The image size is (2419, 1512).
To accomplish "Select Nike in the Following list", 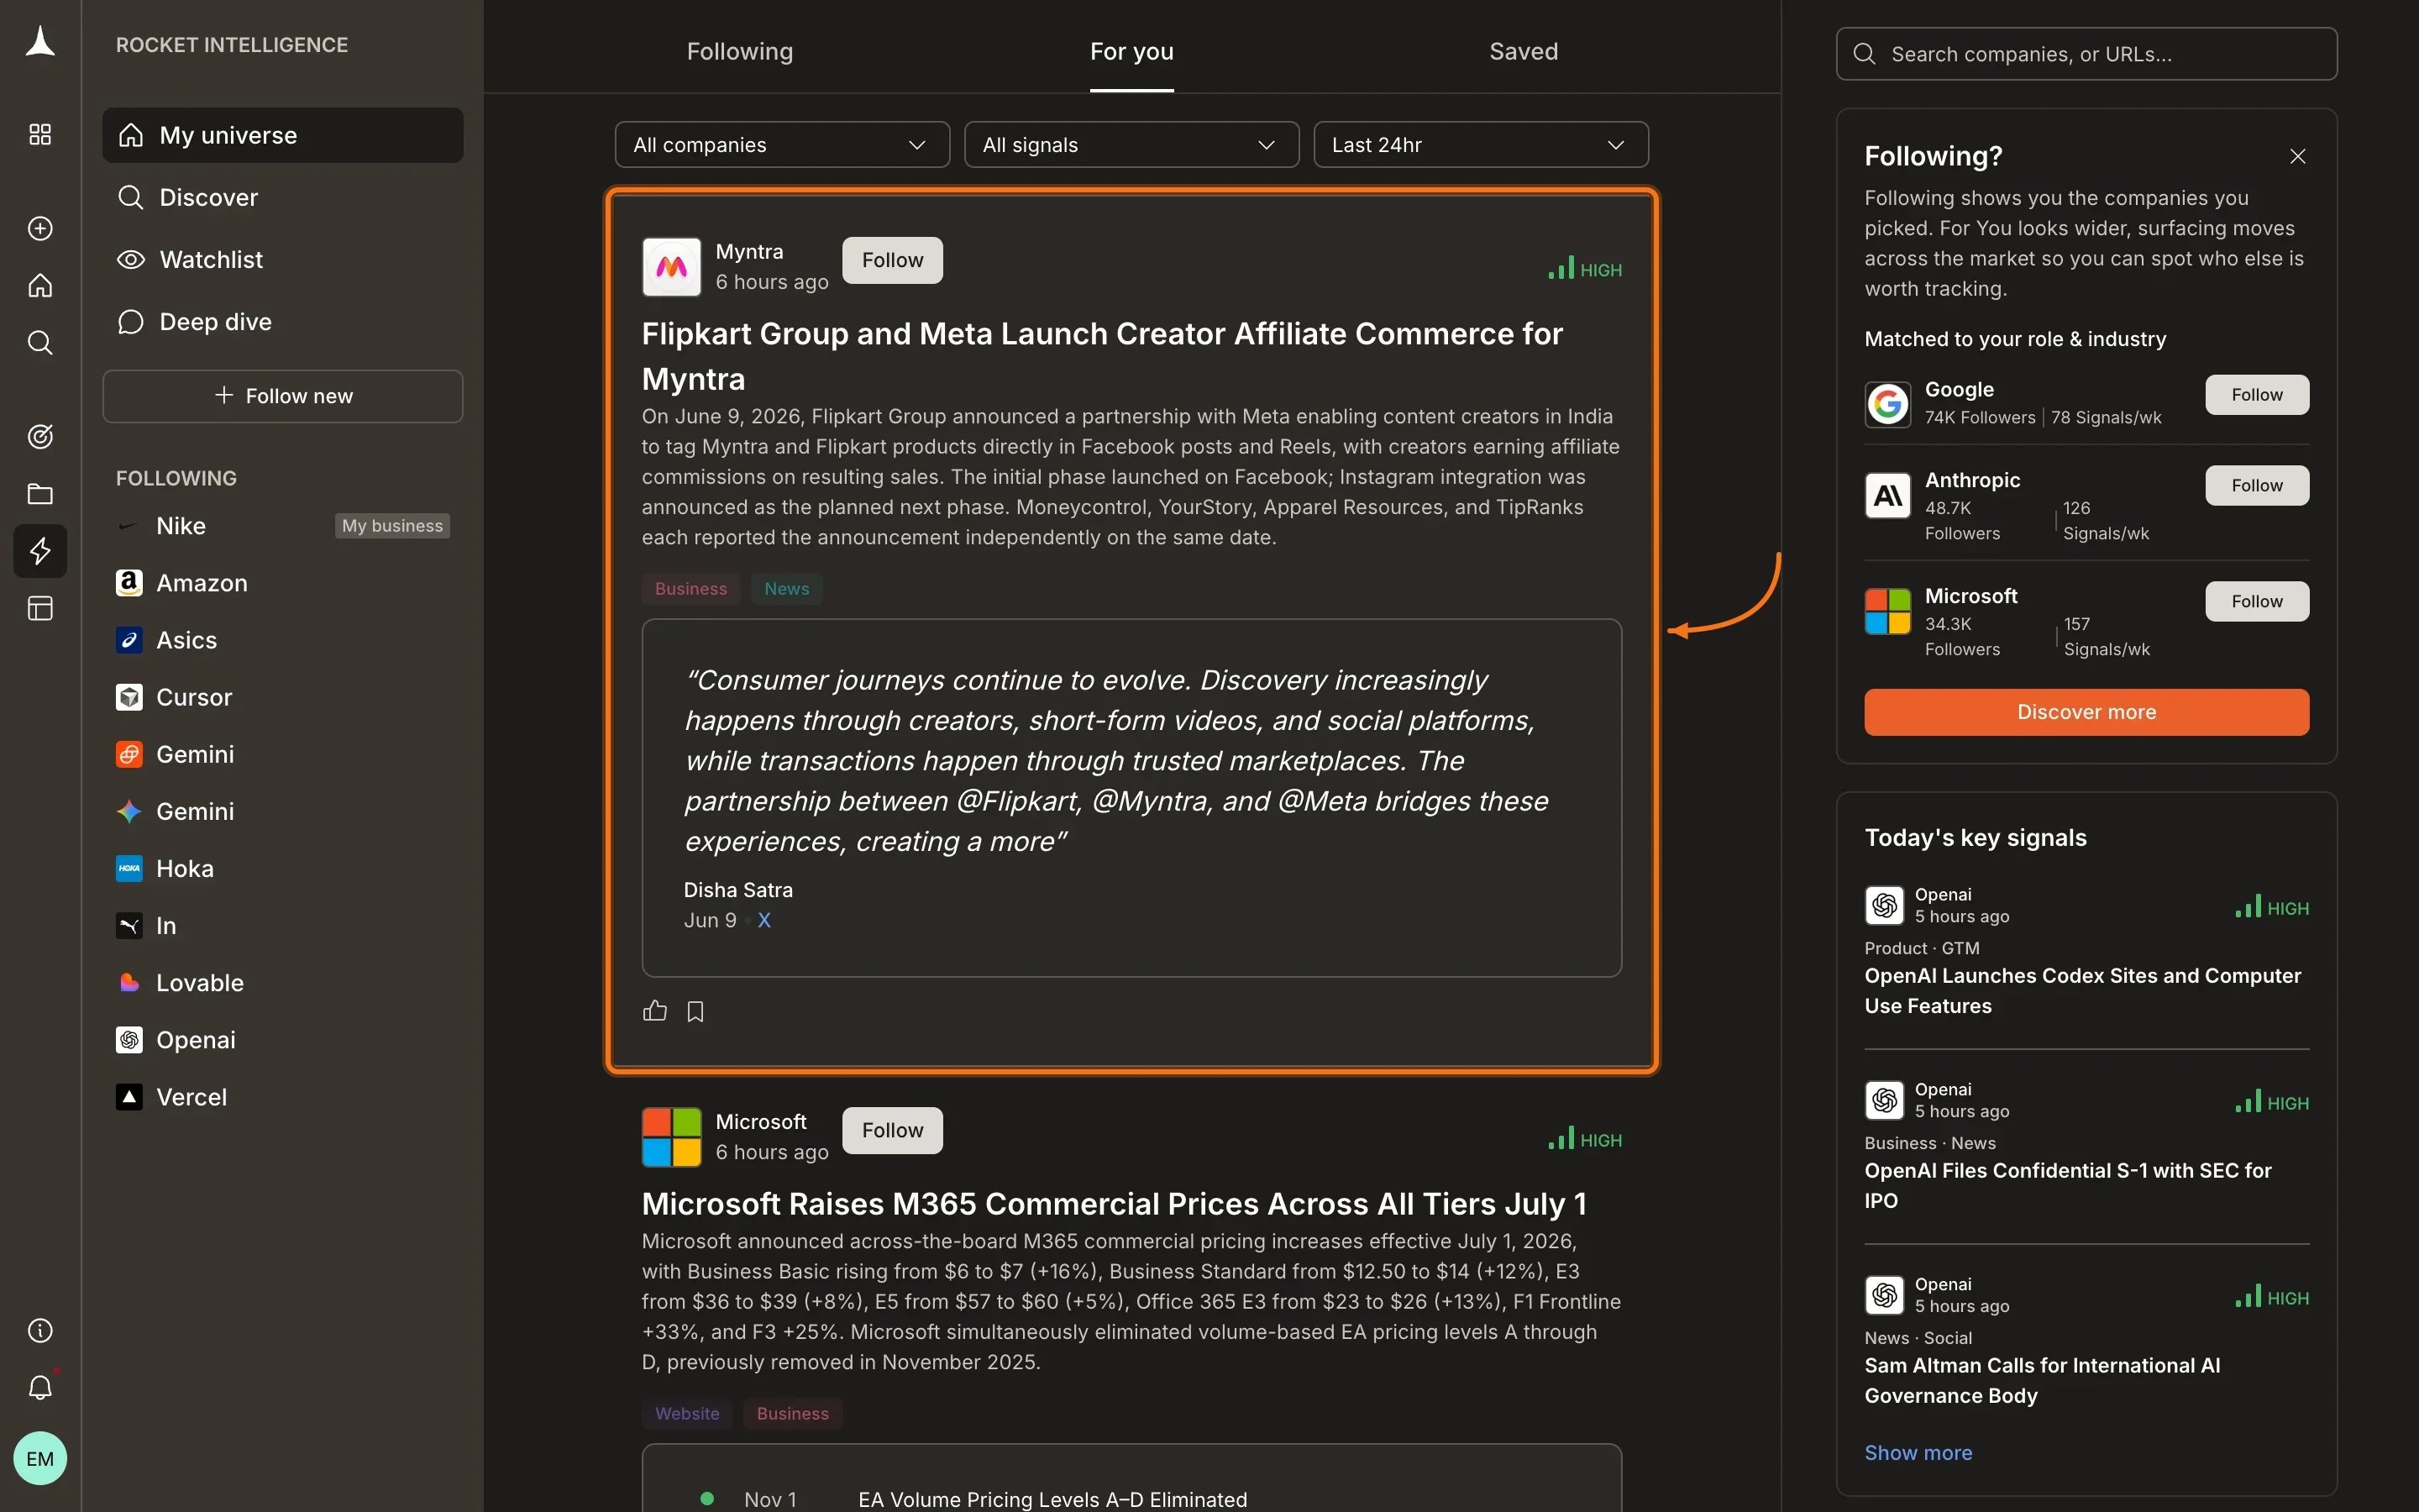I will pyautogui.click(x=283, y=526).
